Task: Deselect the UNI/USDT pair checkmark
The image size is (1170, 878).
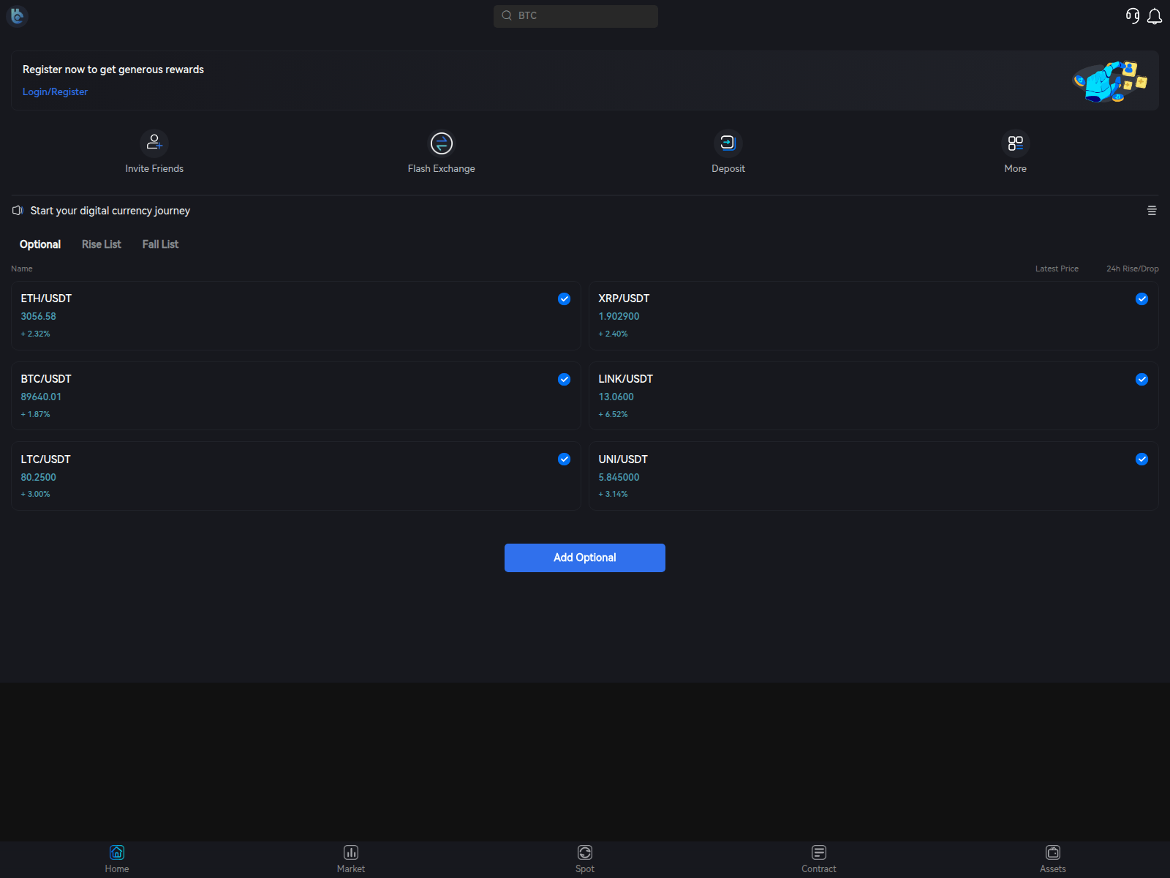Action: click(1142, 459)
